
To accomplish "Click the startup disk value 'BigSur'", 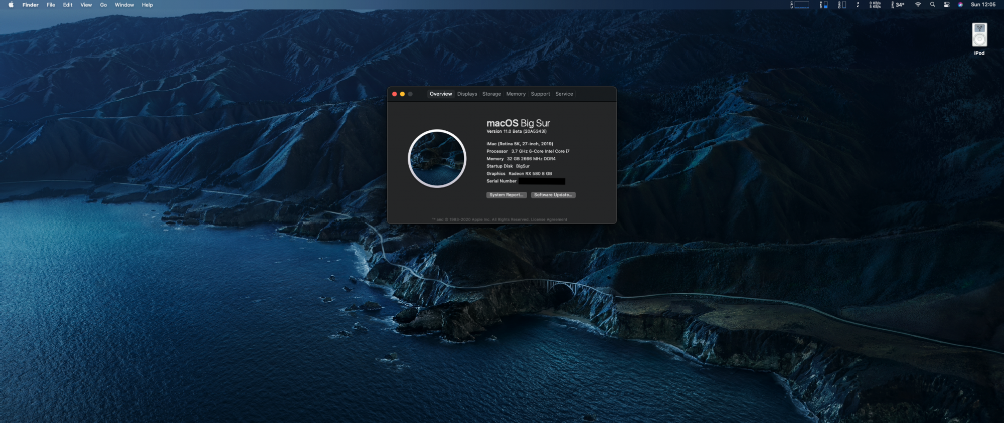I will (x=523, y=166).
